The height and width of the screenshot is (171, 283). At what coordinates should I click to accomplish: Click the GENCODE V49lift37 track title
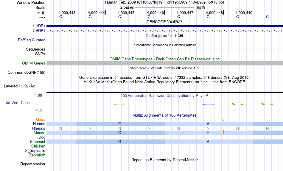[x=164, y=22]
